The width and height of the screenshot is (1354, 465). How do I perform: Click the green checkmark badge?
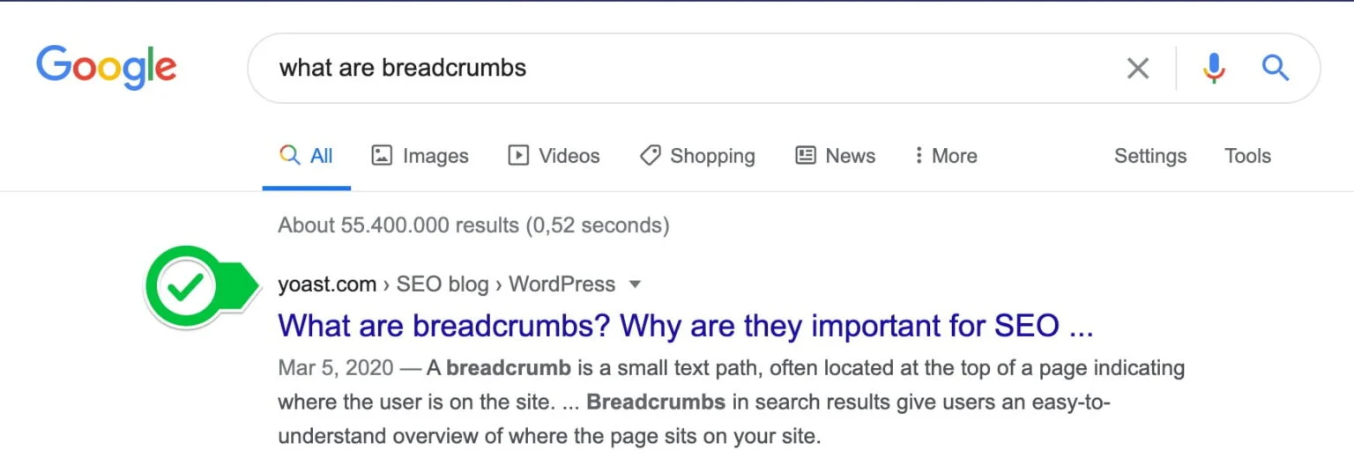click(x=201, y=287)
